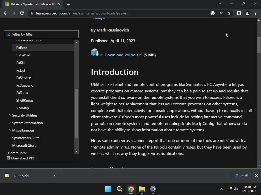The image size is (261, 195).
Task: Open PsGetSid in the sidebar
Action: coord(23,55)
